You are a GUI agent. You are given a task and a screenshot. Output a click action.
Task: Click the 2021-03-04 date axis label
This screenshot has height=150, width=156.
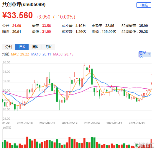tap(92, 123)
